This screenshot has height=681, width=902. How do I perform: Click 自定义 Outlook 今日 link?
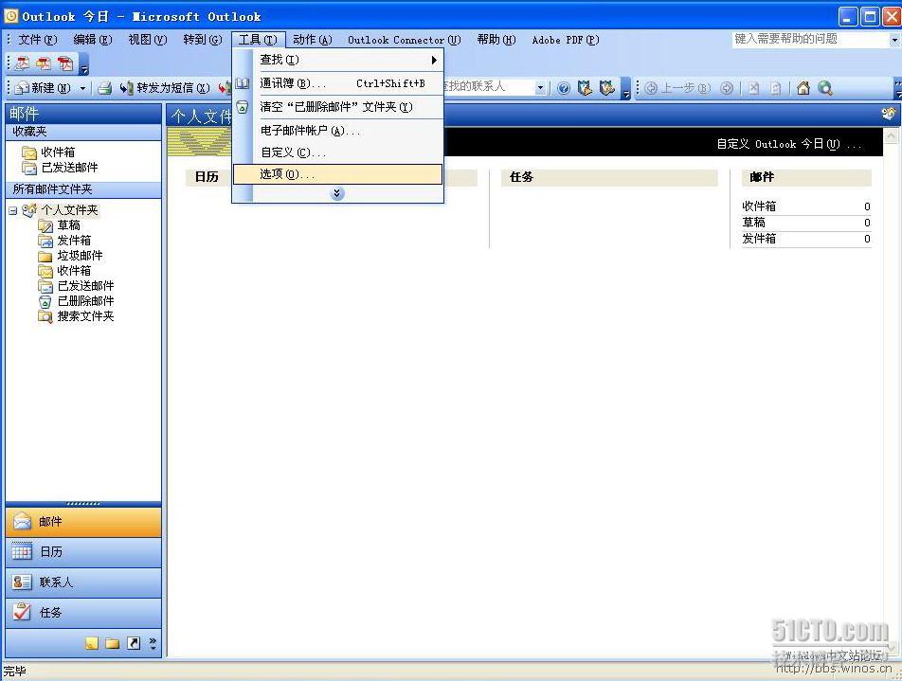pyautogui.click(x=788, y=144)
